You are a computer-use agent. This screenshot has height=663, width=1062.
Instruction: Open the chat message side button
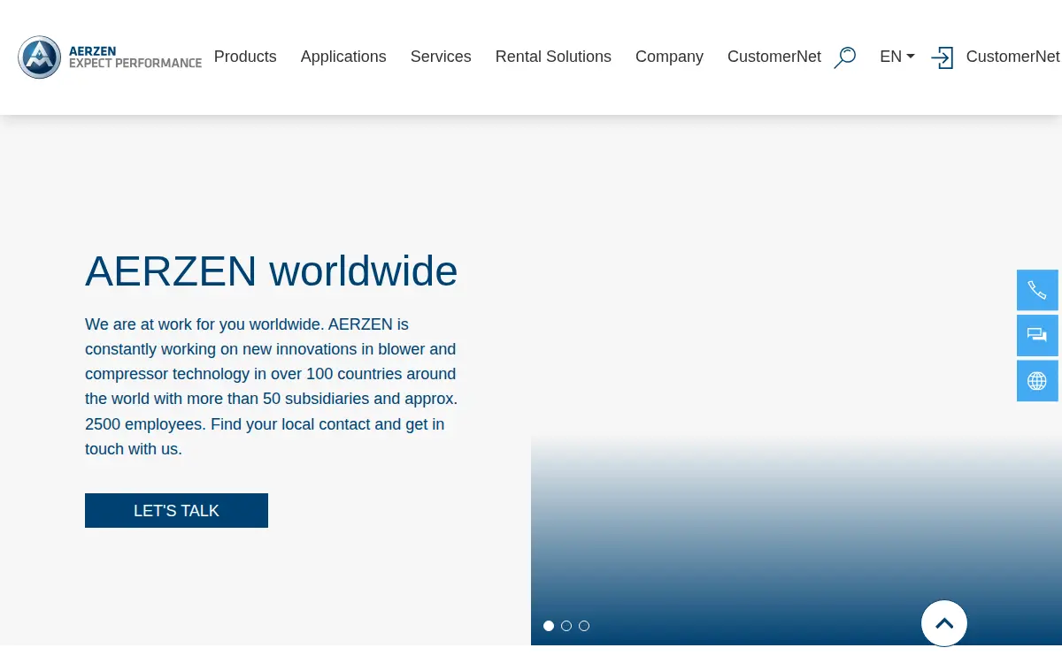1037,335
